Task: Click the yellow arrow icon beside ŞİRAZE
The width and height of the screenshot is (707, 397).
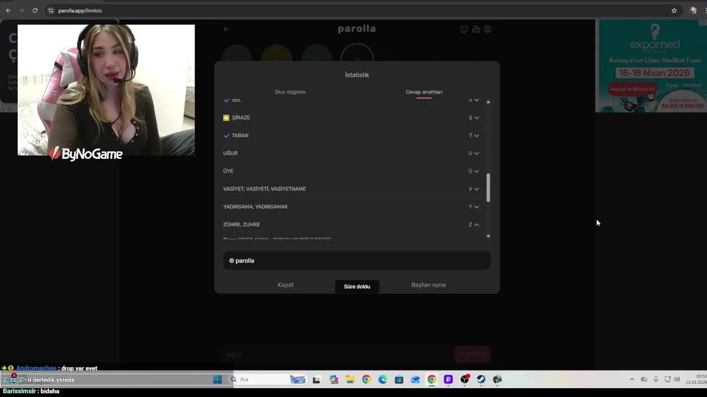Action: [226, 117]
